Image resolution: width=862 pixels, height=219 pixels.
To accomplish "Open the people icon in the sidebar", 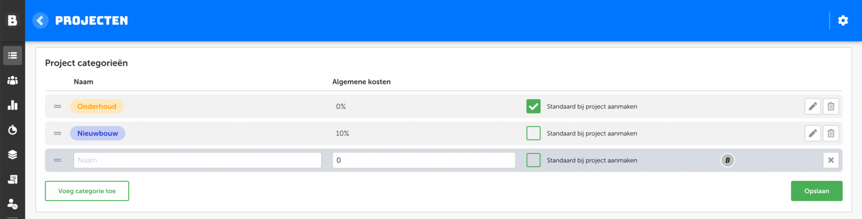I will (12, 80).
